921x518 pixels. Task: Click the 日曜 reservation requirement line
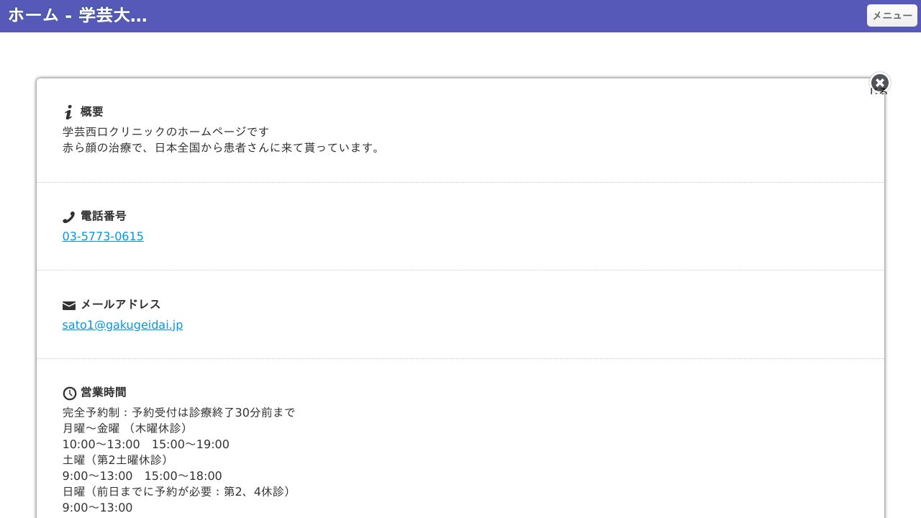pyautogui.click(x=177, y=491)
